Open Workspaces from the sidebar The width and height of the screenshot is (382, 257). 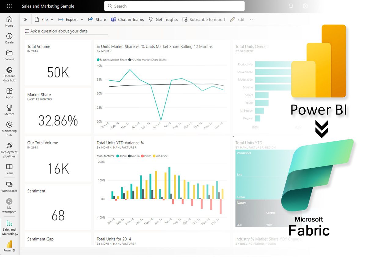click(x=9, y=187)
